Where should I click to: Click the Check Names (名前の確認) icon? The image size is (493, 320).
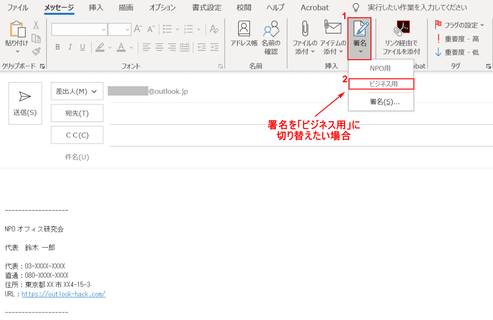[271, 29]
